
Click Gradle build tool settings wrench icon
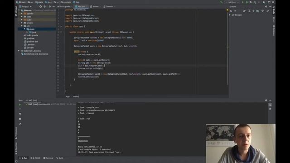point(268,11)
